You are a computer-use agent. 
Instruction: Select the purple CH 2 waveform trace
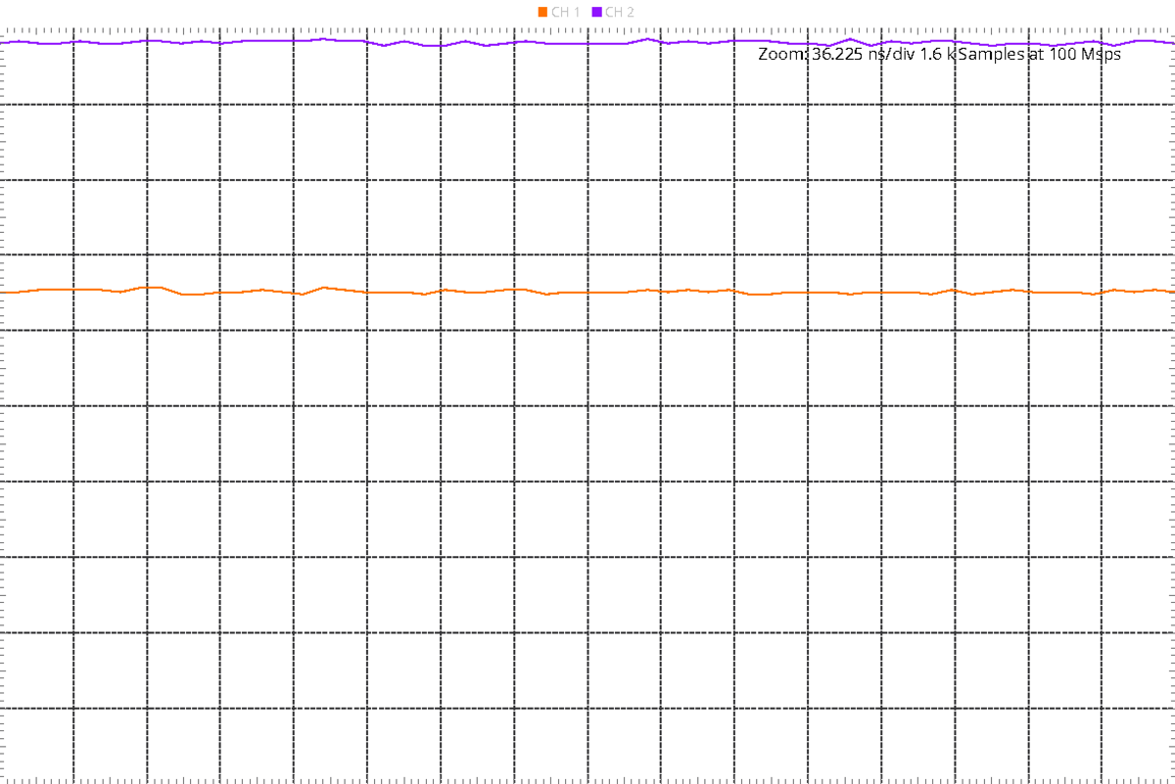pyautogui.click(x=294, y=41)
